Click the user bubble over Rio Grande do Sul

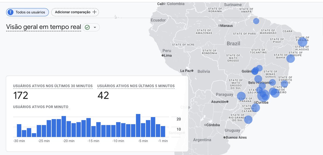click(248, 120)
